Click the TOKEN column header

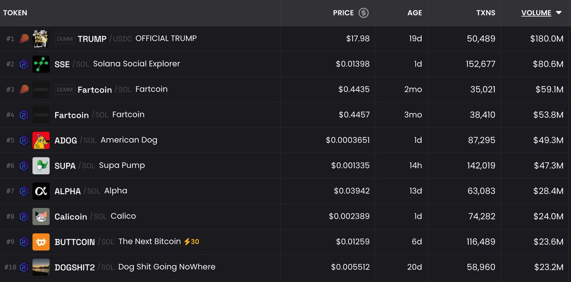[15, 13]
